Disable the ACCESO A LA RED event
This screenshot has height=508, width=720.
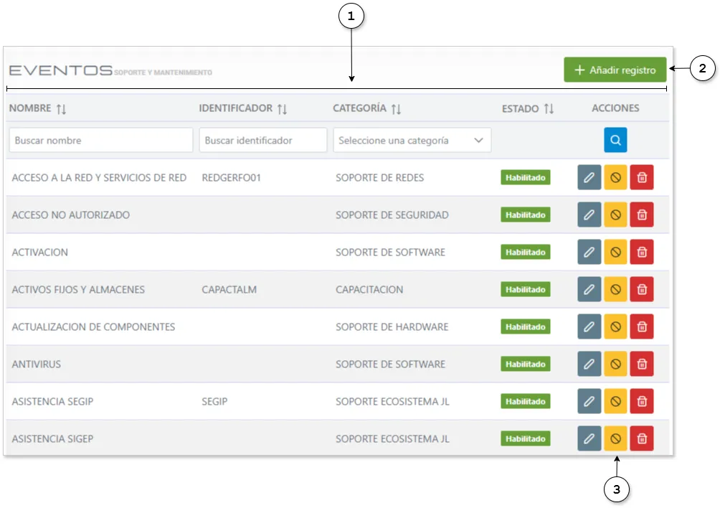pos(615,177)
